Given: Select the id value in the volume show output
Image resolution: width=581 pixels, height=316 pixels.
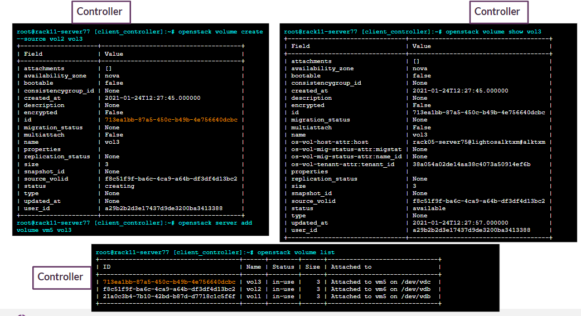Looking at the screenshot, I should click(x=479, y=112).
